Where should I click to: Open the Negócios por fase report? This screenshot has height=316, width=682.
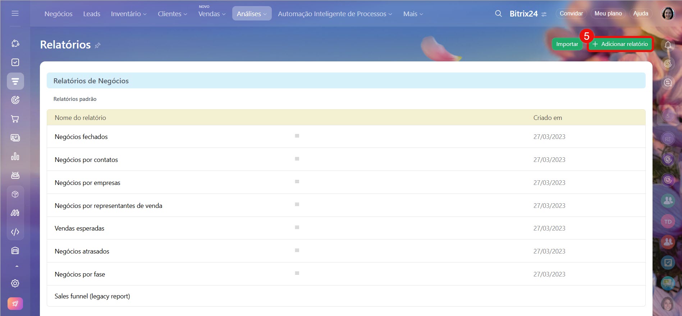pyautogui.click(x=80, y=274)
